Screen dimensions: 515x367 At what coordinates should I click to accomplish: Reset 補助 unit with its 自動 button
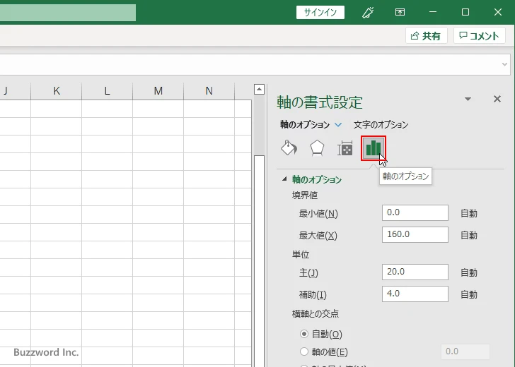[x=469, y=294]
